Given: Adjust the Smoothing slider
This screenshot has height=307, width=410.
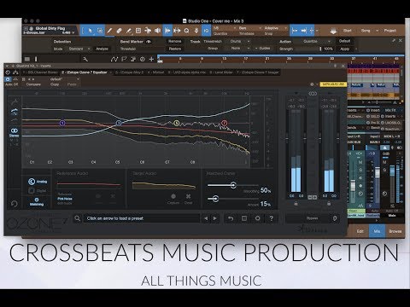Looking at the screenshot, I should (x=233, y=185).
